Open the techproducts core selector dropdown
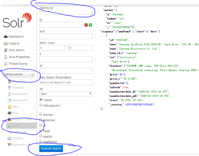199x156 pixels. tap(18, 74)
